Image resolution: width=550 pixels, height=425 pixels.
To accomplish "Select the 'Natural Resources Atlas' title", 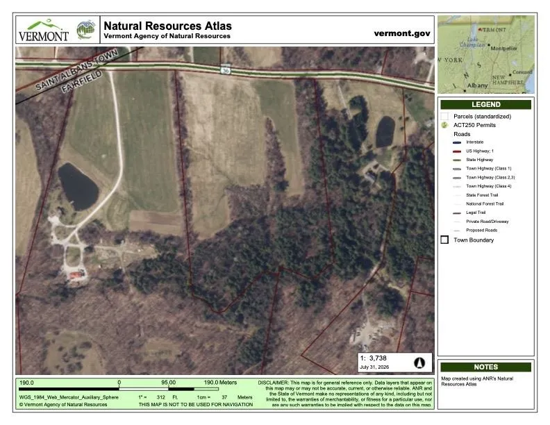I will coord(167,26).
